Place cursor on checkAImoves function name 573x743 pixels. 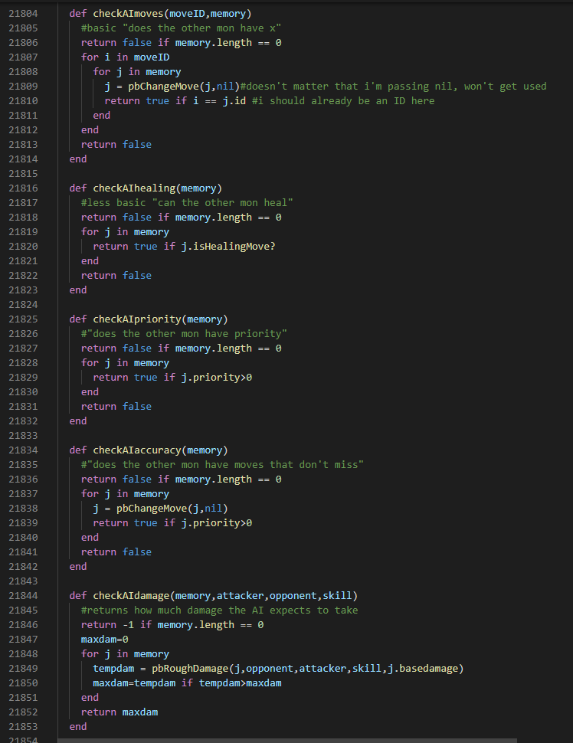pos(128,14)
